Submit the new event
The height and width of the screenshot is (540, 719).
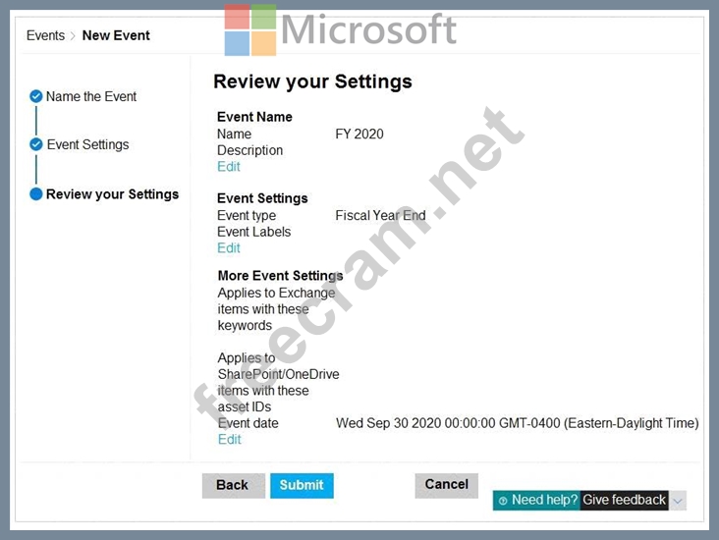click(302, 485)
